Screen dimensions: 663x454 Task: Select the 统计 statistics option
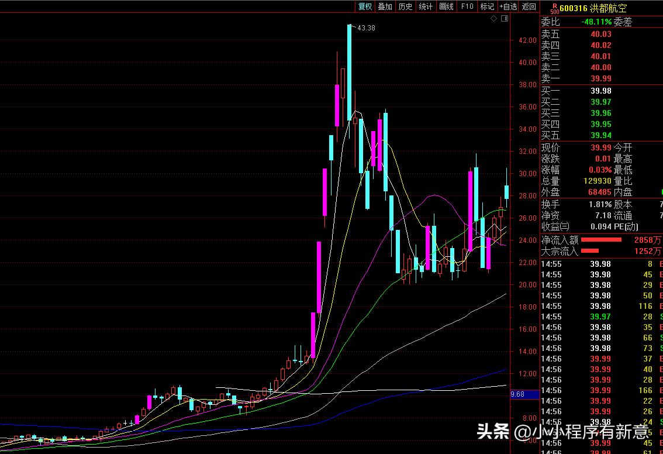click(x=426, y=6)
